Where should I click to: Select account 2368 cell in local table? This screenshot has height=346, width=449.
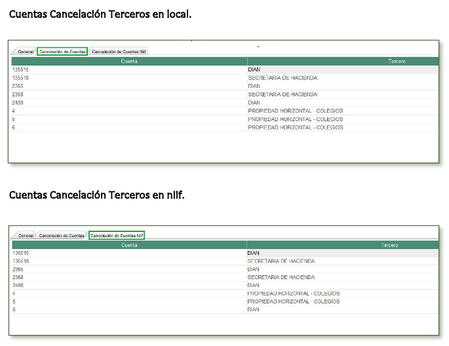[18, 94]
